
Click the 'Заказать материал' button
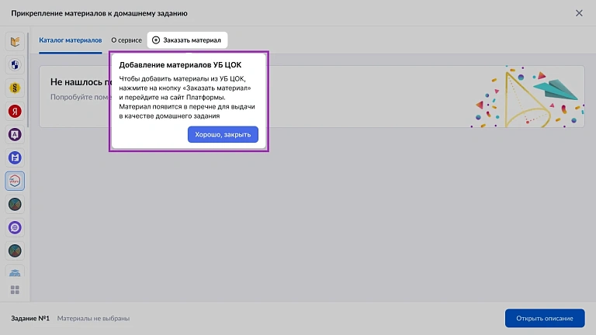[x=187, y=40]
